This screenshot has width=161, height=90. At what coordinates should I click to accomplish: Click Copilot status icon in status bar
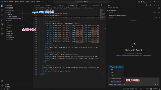pos(151,89)
